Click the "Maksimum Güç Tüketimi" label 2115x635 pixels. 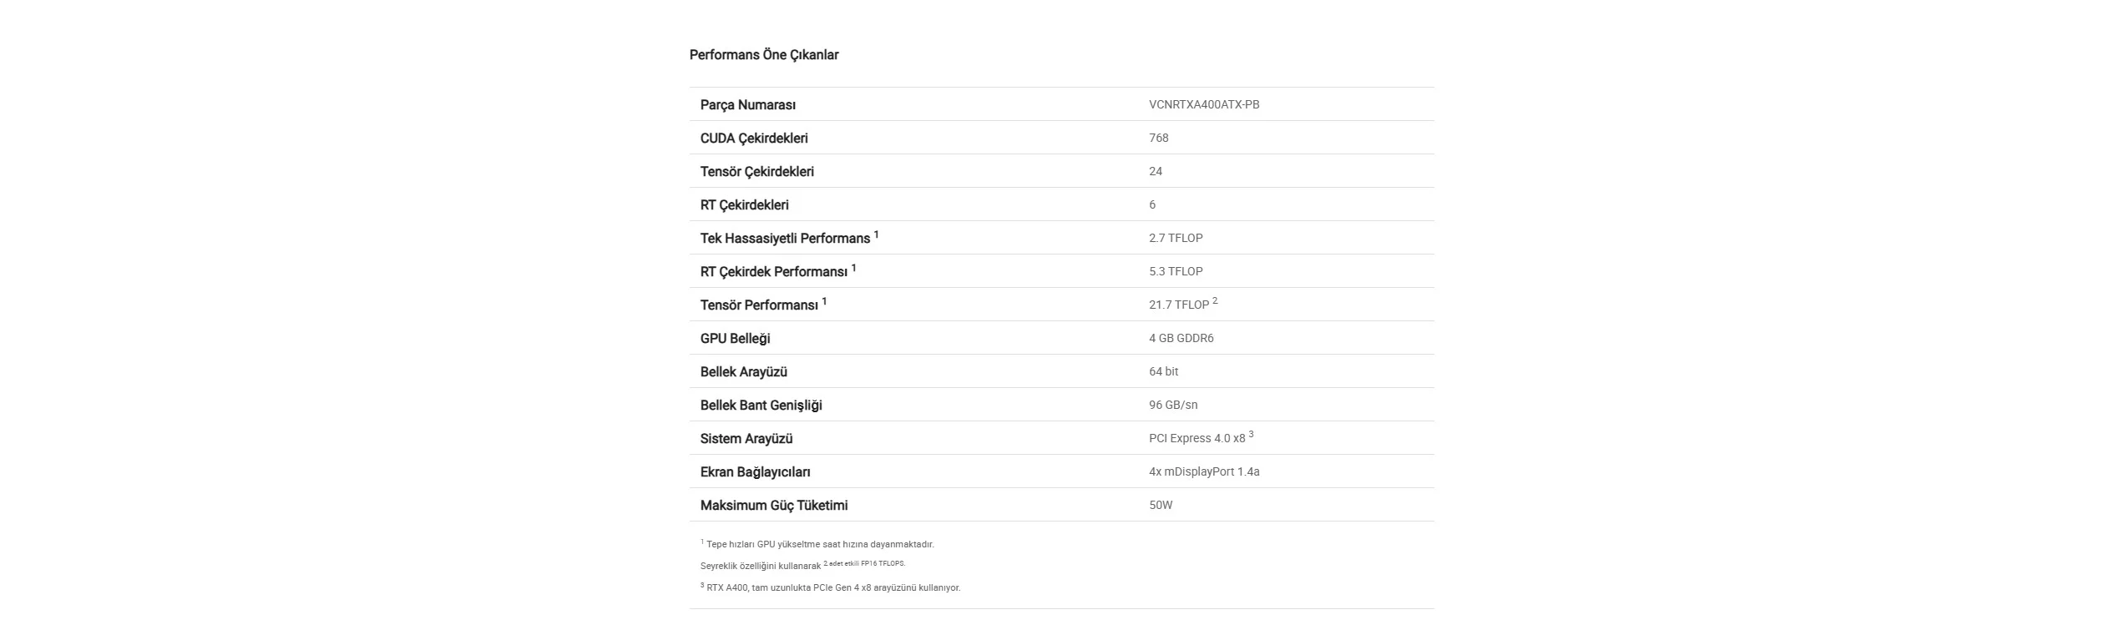tap(773, 506)
